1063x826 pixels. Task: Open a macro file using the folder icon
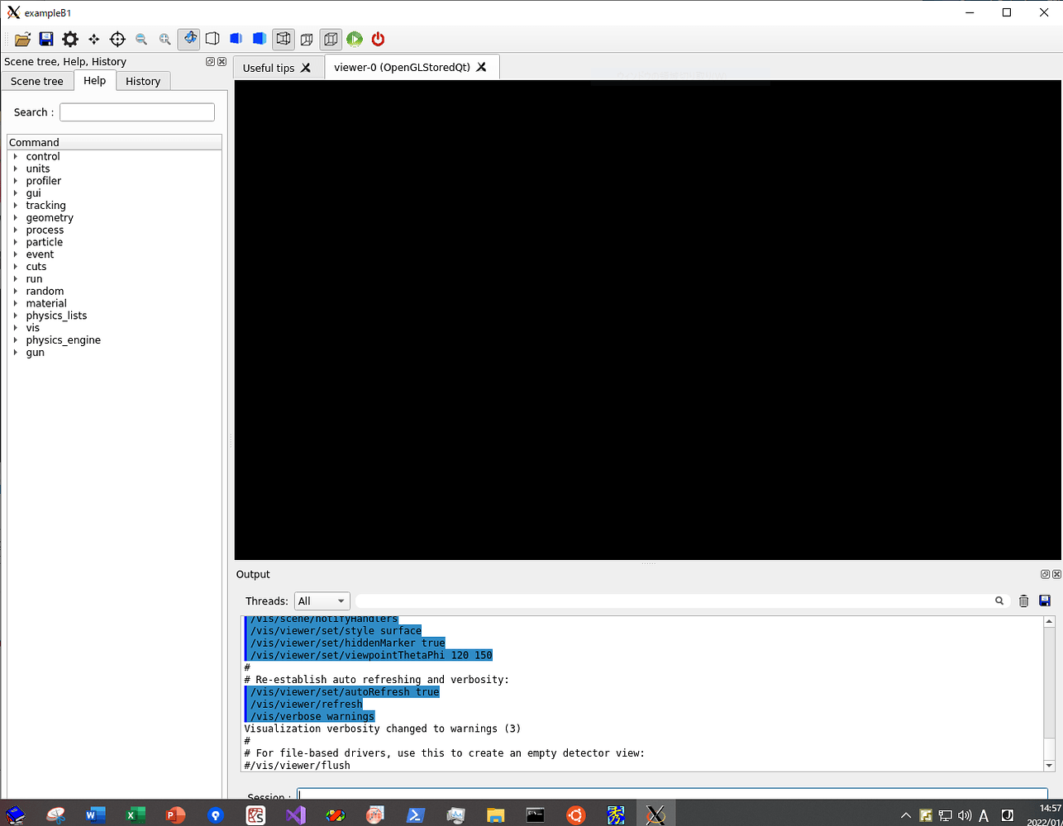(22, 39)
